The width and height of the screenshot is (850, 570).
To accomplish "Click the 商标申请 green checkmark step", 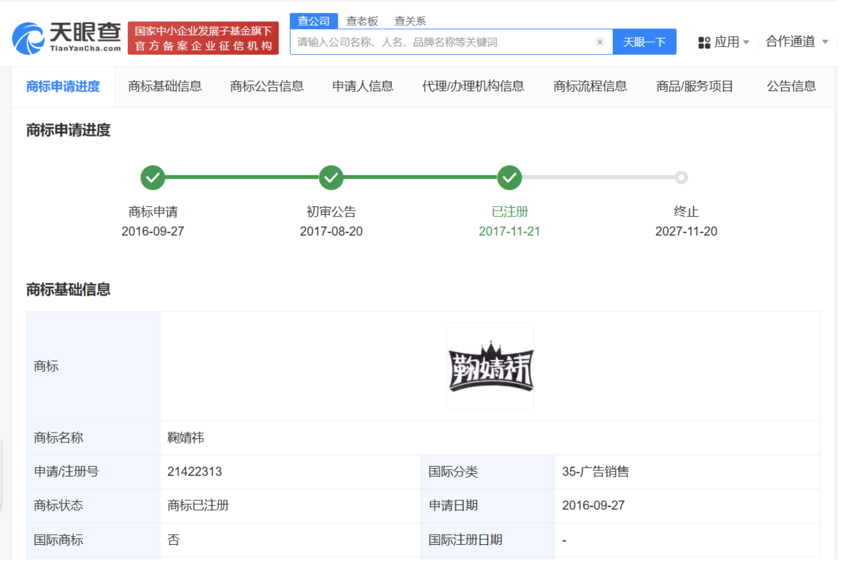I will coord(153,178).
